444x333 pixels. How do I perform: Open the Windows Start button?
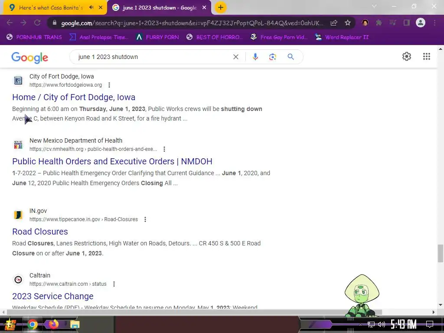10,324
